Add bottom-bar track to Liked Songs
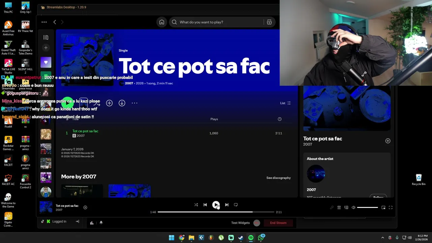This screenshot has height=243, width=432. (85, 208)
